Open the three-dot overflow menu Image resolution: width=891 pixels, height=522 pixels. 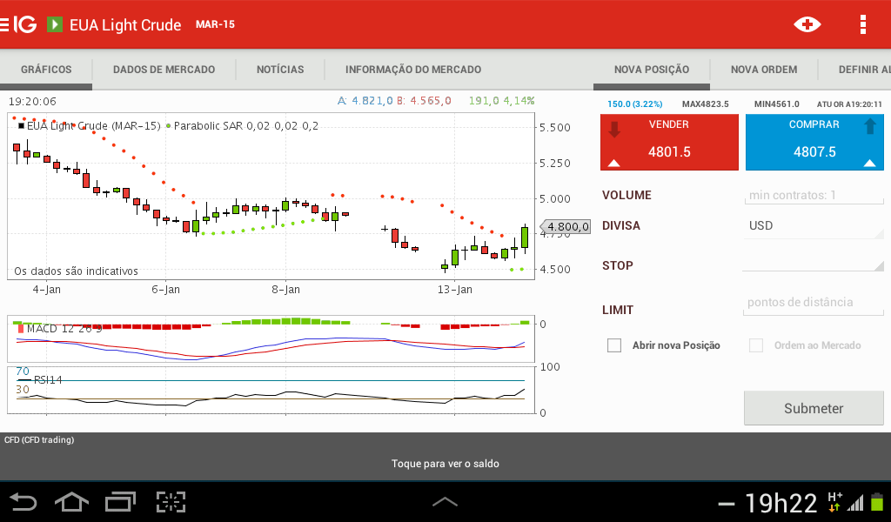pyautogui.click(x=862, y=24)
